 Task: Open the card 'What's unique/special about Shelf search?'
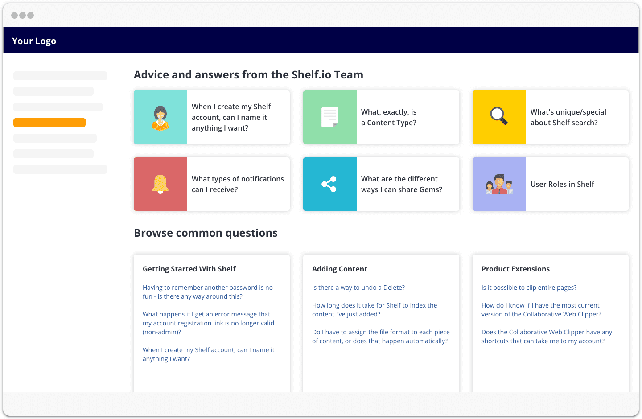pos(551,117)
